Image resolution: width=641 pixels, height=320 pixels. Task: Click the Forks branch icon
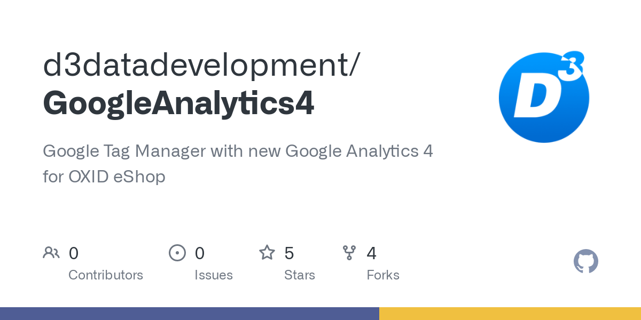349,253
